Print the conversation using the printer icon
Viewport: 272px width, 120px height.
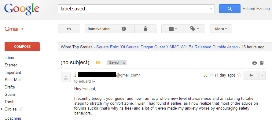click(x=255, y=63)
